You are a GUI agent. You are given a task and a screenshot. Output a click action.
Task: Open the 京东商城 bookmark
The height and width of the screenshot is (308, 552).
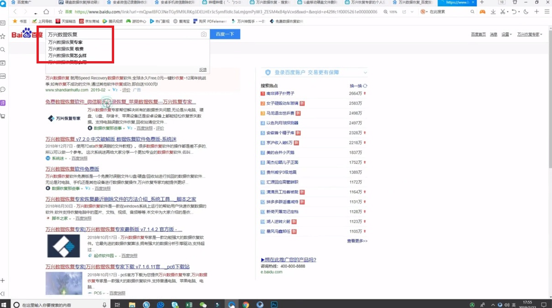click(89, 21)
